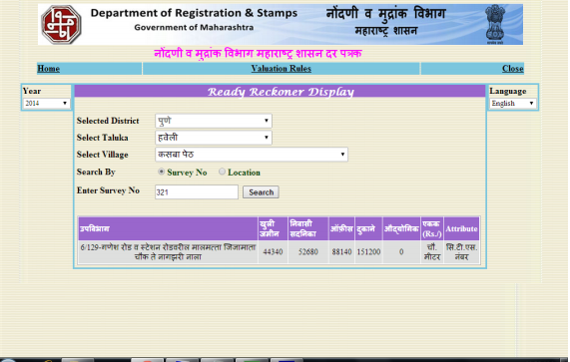Click the चौ. मीटर unit cell
The width and height of the screenshot is (570, 362).
pos(432,252)
